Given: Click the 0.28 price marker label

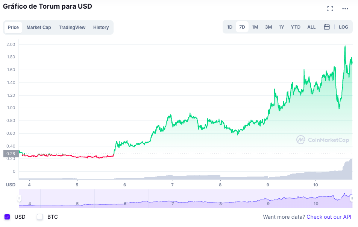Looking at the screenshot, I should coord(11,154).
